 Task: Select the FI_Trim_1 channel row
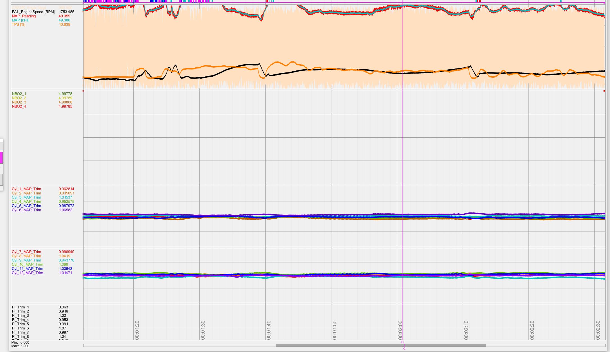pyautogui.click(x=20, y=307)
